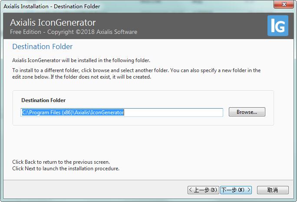Click "Axialis IconGenerator will be installed" sentence
Screen dimensions: 297x202
pos(81,60)
